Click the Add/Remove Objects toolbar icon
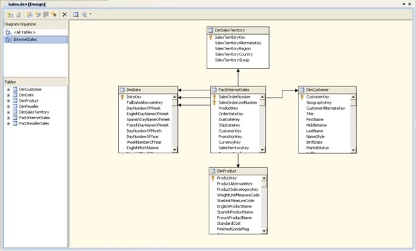The width and height of the screenshot is (416, 251). (x=10, y=15)
